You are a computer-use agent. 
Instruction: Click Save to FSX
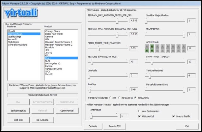pos(115,126)
